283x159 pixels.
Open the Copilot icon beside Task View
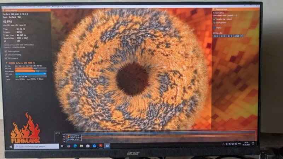(x=69, y=146)
